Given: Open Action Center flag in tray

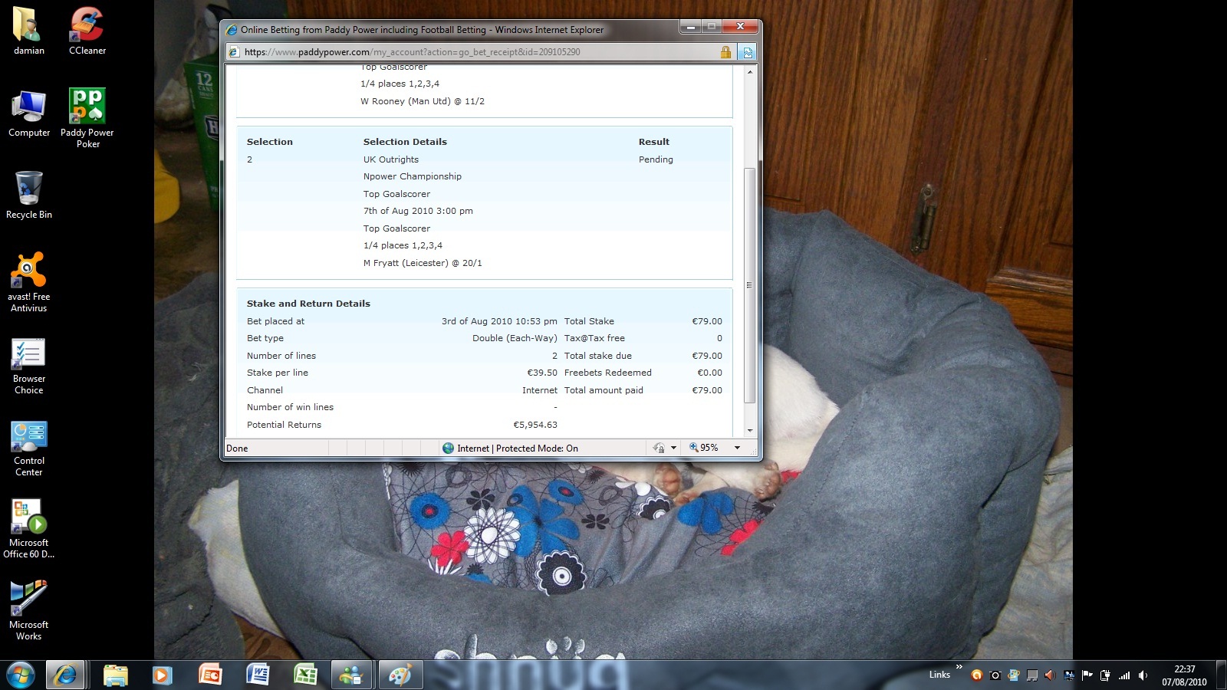Looking at the screenshot, I should point(1087,675).
